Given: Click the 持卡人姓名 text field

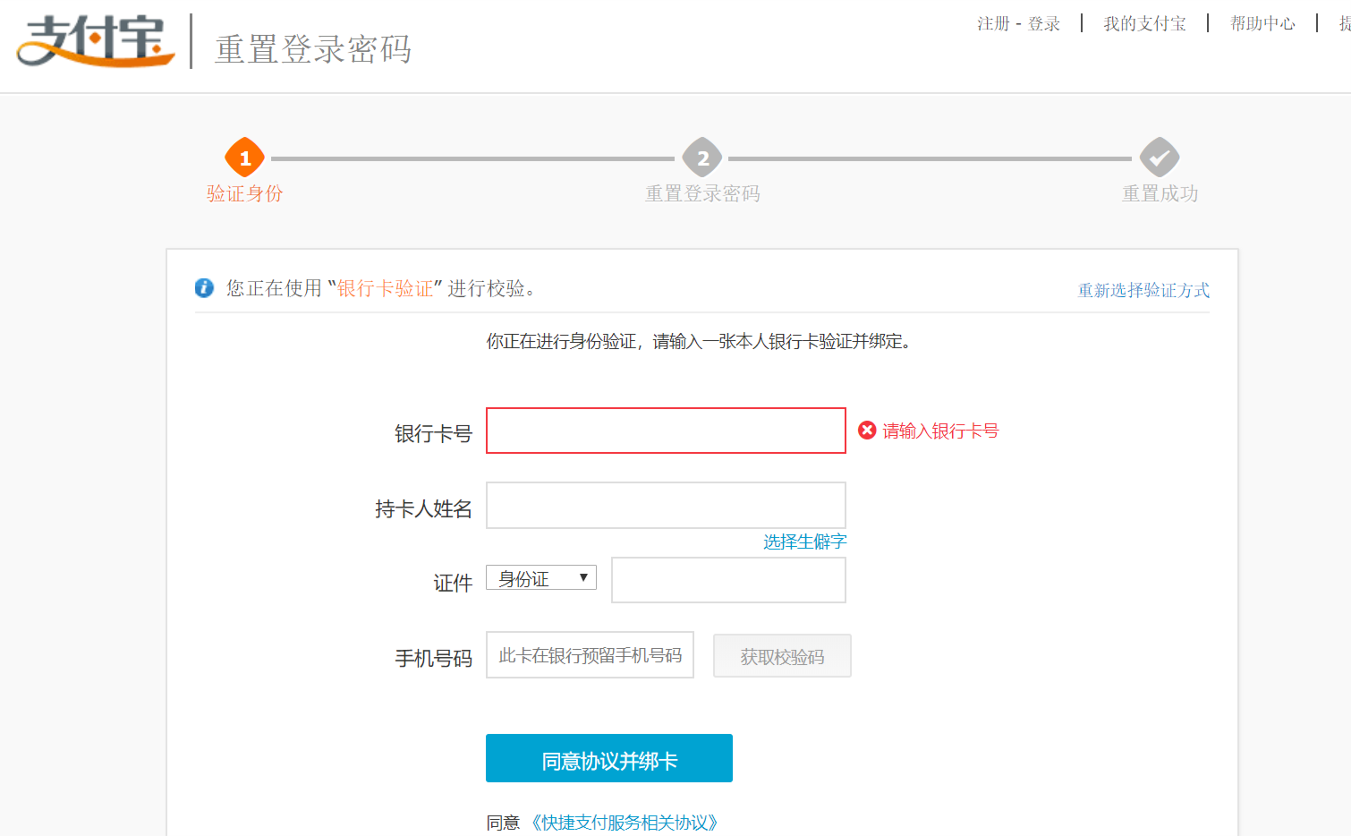Looking at the screenshot, I should coord(666,506).
